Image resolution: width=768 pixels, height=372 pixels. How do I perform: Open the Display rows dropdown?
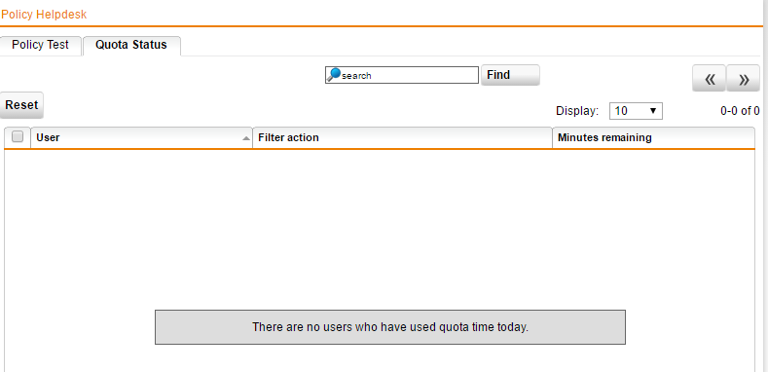pyautogui.click(x=636, y=111)
